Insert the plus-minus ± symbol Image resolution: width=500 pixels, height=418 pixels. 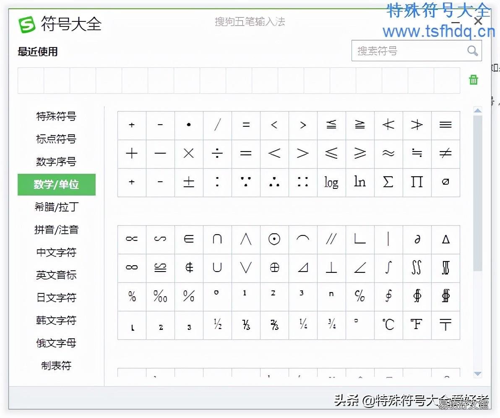[189, 182]
